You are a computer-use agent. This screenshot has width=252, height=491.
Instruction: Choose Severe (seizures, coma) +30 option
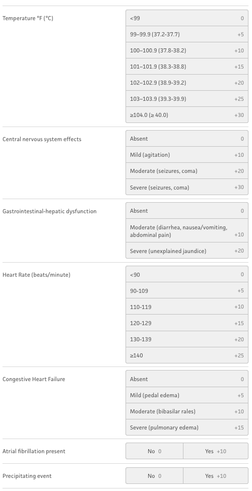187,187
